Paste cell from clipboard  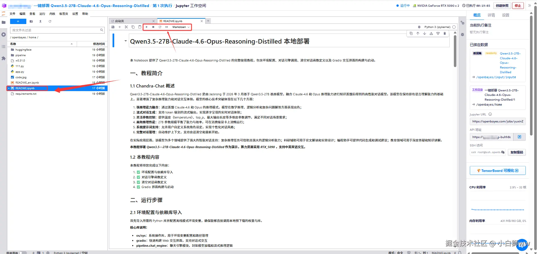(140, 27)
